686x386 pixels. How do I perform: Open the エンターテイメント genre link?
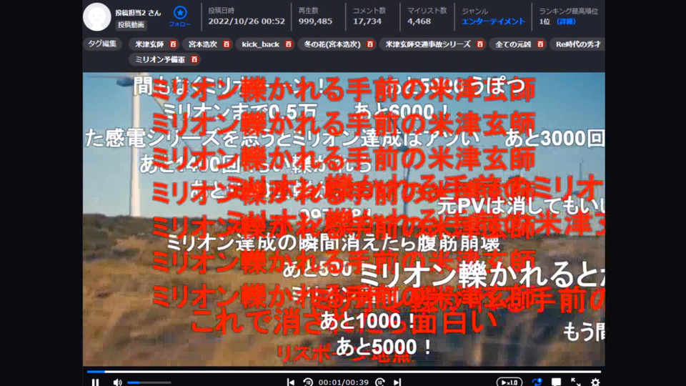(493, 21)
